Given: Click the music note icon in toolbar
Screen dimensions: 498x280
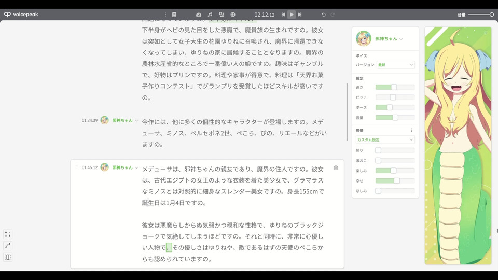Looking at the screenshot, I should pos(210,15).
